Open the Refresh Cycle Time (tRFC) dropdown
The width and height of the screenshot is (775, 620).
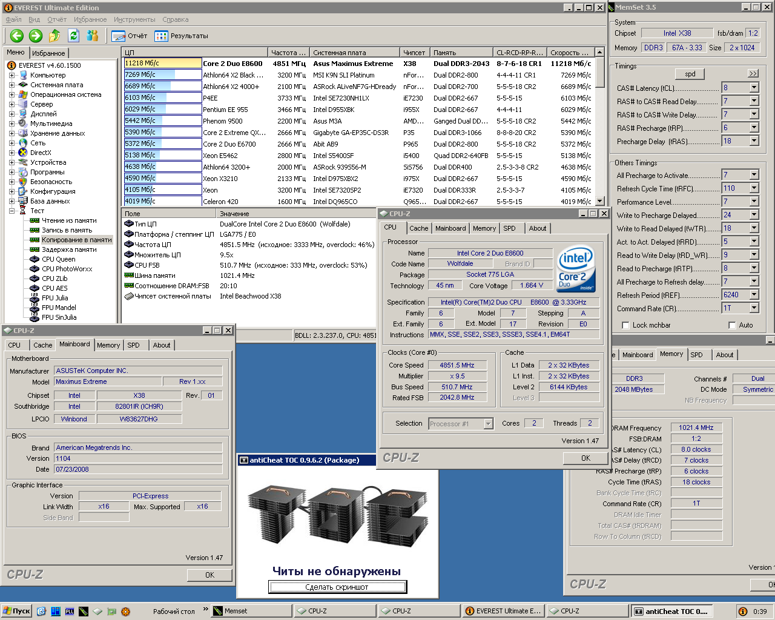coord(754,188)
